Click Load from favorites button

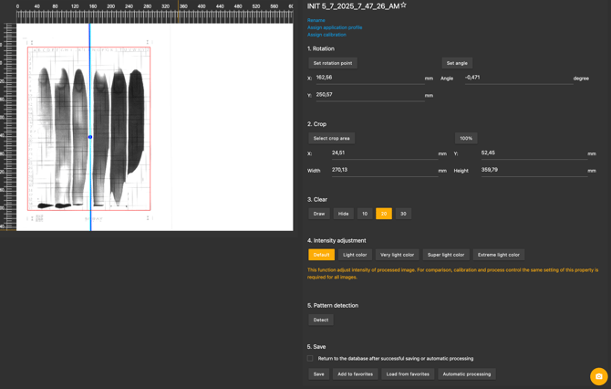[x=408, y=373]
